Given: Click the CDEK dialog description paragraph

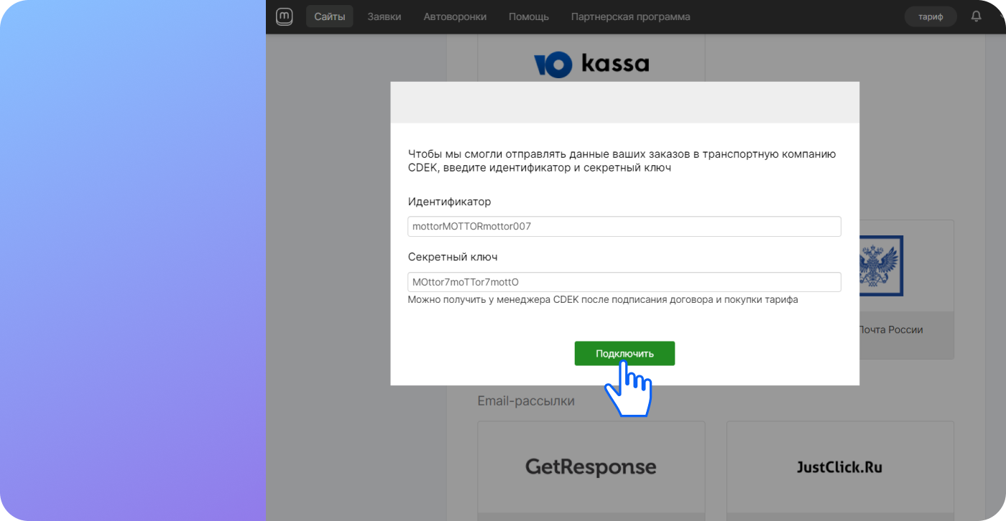Looking at the screenshot, I should (622, 161).
